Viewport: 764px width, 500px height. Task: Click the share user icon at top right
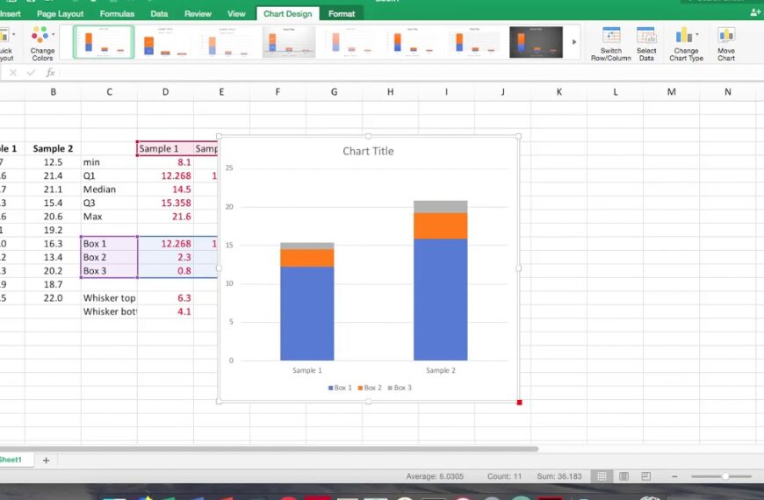point(756,13)
